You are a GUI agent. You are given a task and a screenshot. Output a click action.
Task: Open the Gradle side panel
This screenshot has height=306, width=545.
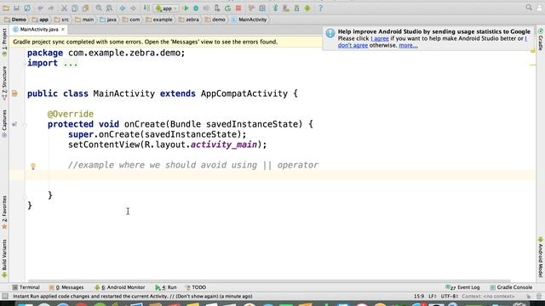(541, 39)
